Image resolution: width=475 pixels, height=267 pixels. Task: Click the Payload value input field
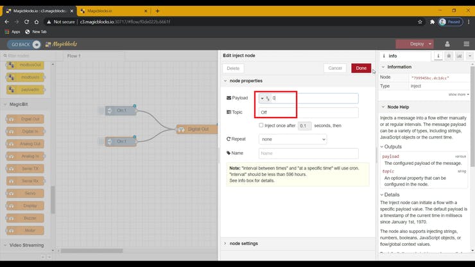click(315, 98)
